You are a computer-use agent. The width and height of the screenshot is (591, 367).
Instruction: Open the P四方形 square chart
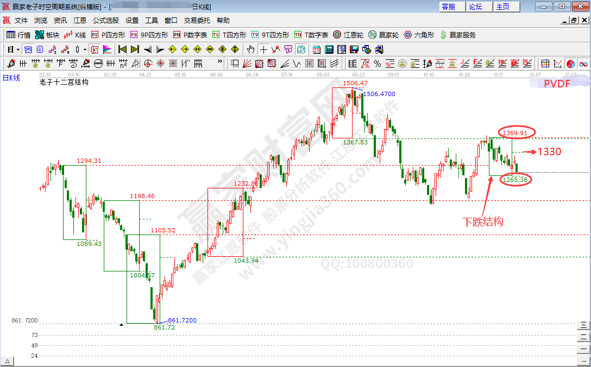(x=108, y=35)
